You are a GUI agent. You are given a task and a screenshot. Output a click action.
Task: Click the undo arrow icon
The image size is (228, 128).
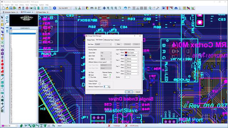125,8
